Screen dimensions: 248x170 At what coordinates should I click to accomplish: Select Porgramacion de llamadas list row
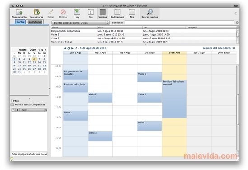tap(144, 31)
